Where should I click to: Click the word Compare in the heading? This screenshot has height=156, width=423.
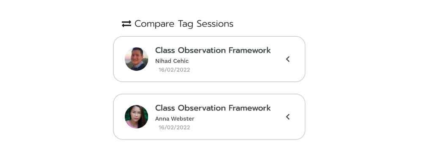coord(154,24)
